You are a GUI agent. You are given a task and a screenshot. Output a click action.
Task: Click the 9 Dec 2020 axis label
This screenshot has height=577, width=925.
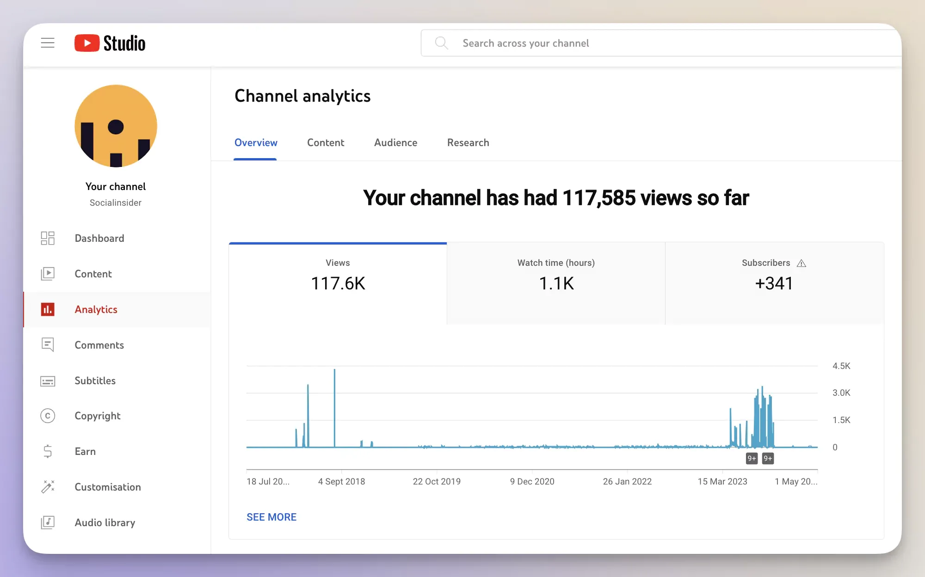pyautogui.click(x=532, y=481)
